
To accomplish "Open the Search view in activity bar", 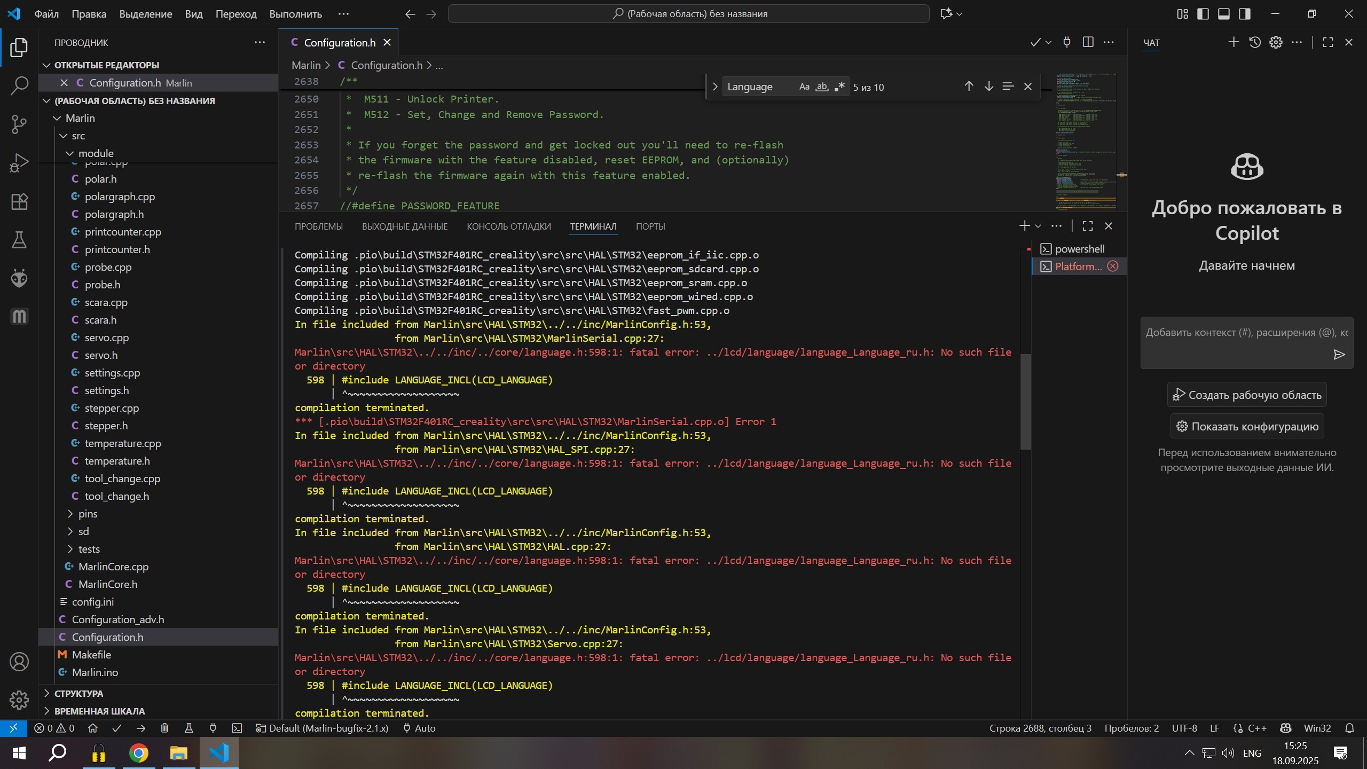I will (x=19, y=85).
